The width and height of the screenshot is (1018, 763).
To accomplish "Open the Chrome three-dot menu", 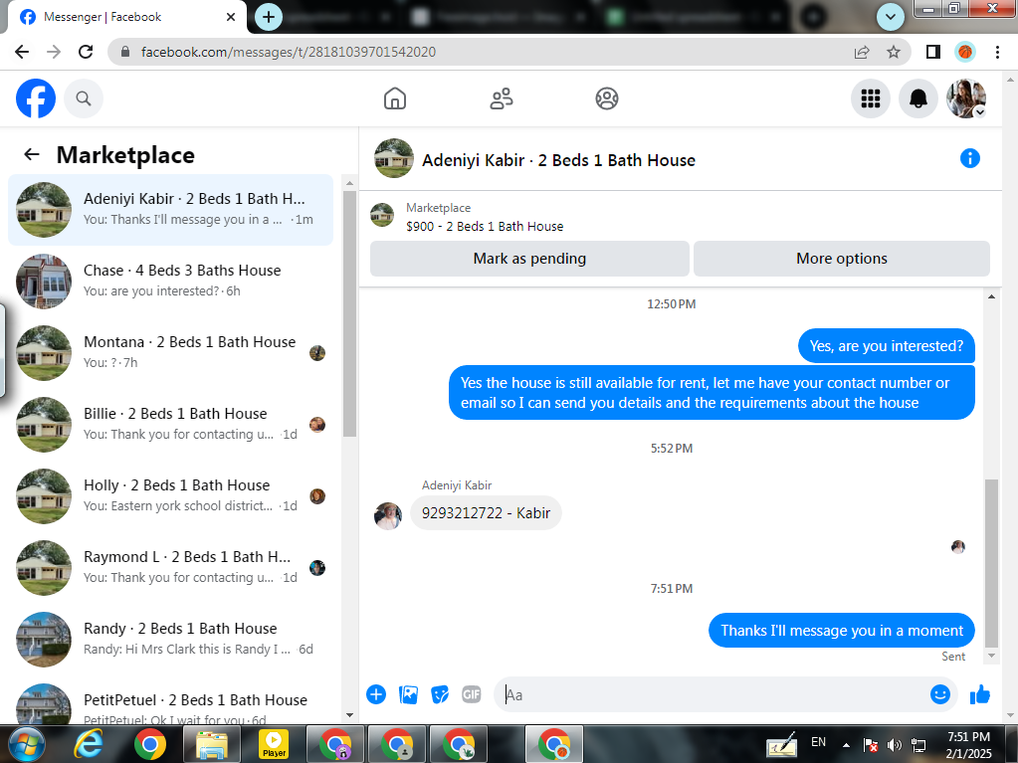I will click(x=998, y=52).
